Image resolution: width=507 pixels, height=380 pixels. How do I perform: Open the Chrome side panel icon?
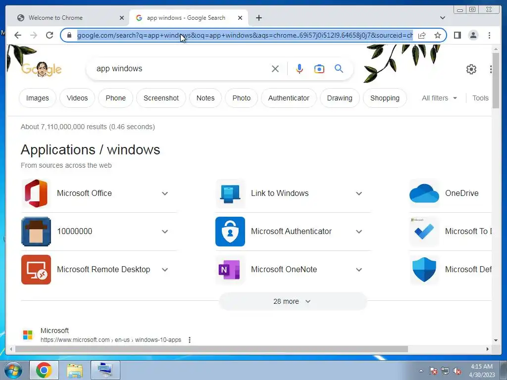click(457, 35)
